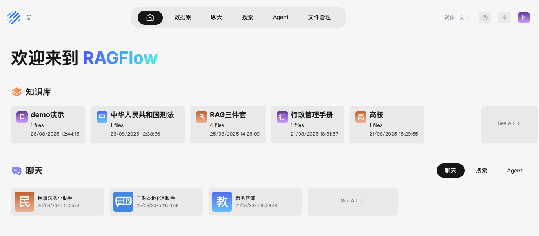This screenshot has width=539, height=236.
Task: Expand See All in chat assistants
Action: coord(352,200)
